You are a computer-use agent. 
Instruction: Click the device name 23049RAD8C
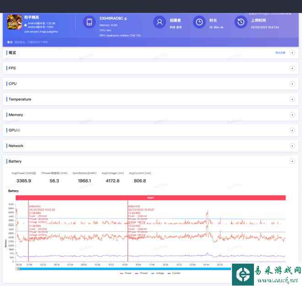111,18
